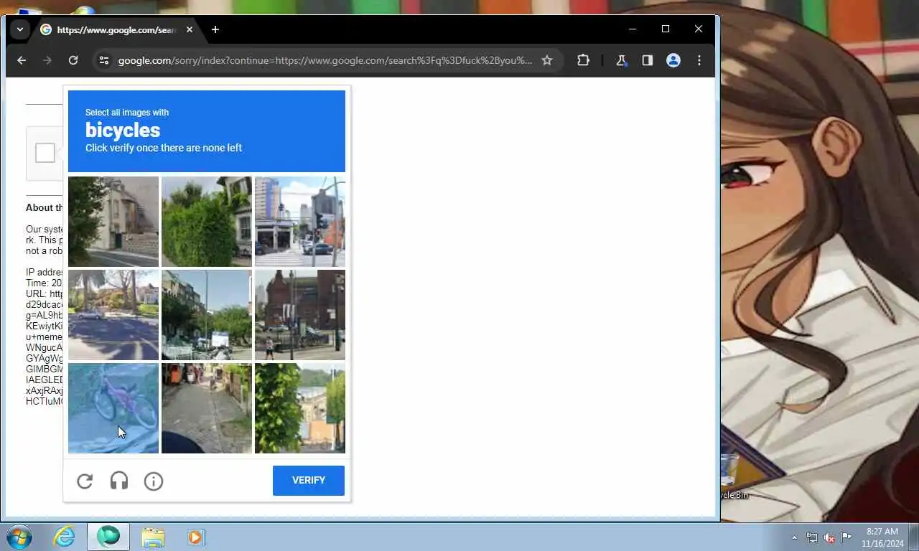Viewport: 919px width, 551px height.
Task: Open the Action Center flag icon
Action: [x=846, y=537]
